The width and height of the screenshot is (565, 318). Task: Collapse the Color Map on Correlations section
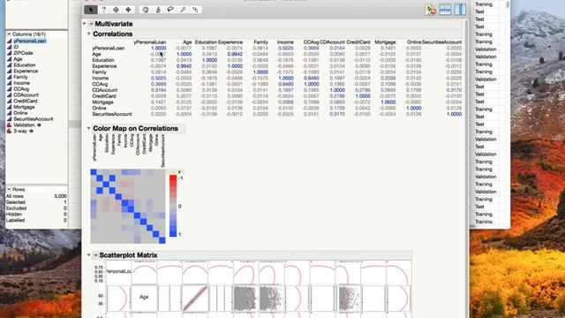(x=88, y=128)
